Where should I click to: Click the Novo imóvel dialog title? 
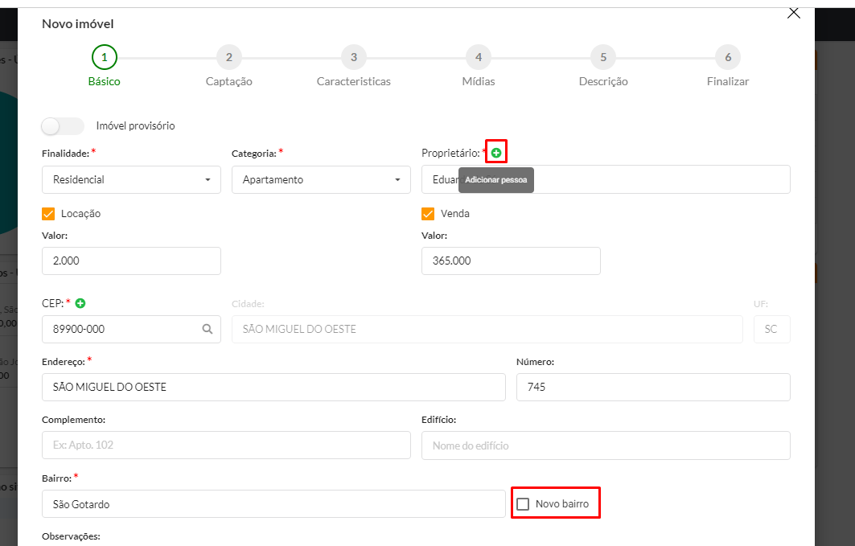[x=78, y=24]
